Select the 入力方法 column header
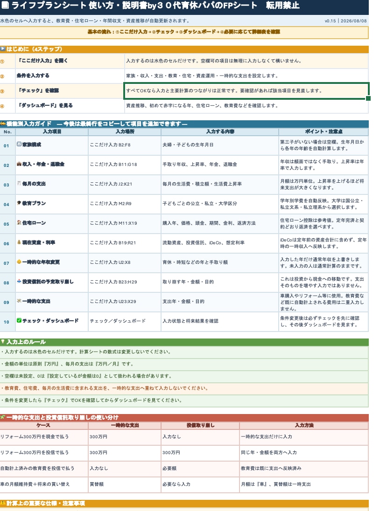This screenshot has width=380, height=511. pos(304,425)
